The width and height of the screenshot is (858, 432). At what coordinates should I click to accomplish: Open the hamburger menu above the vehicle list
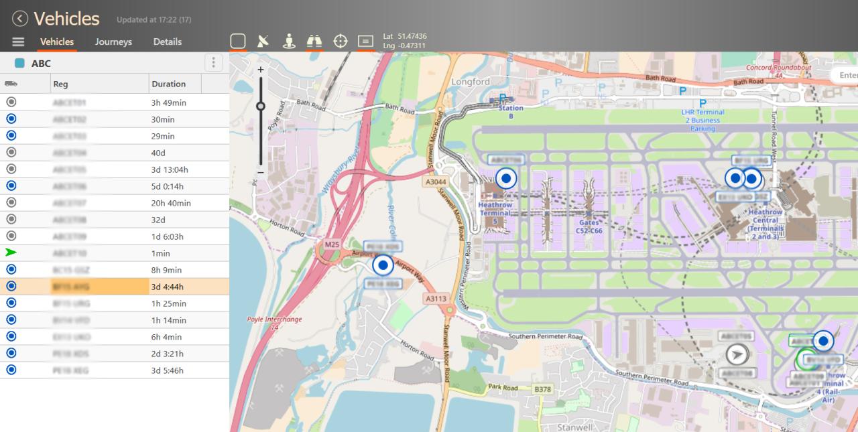click(17, 41)
